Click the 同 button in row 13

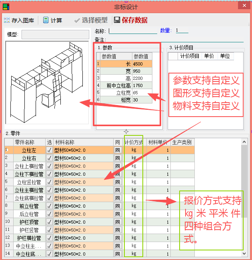tap(118, 246)
